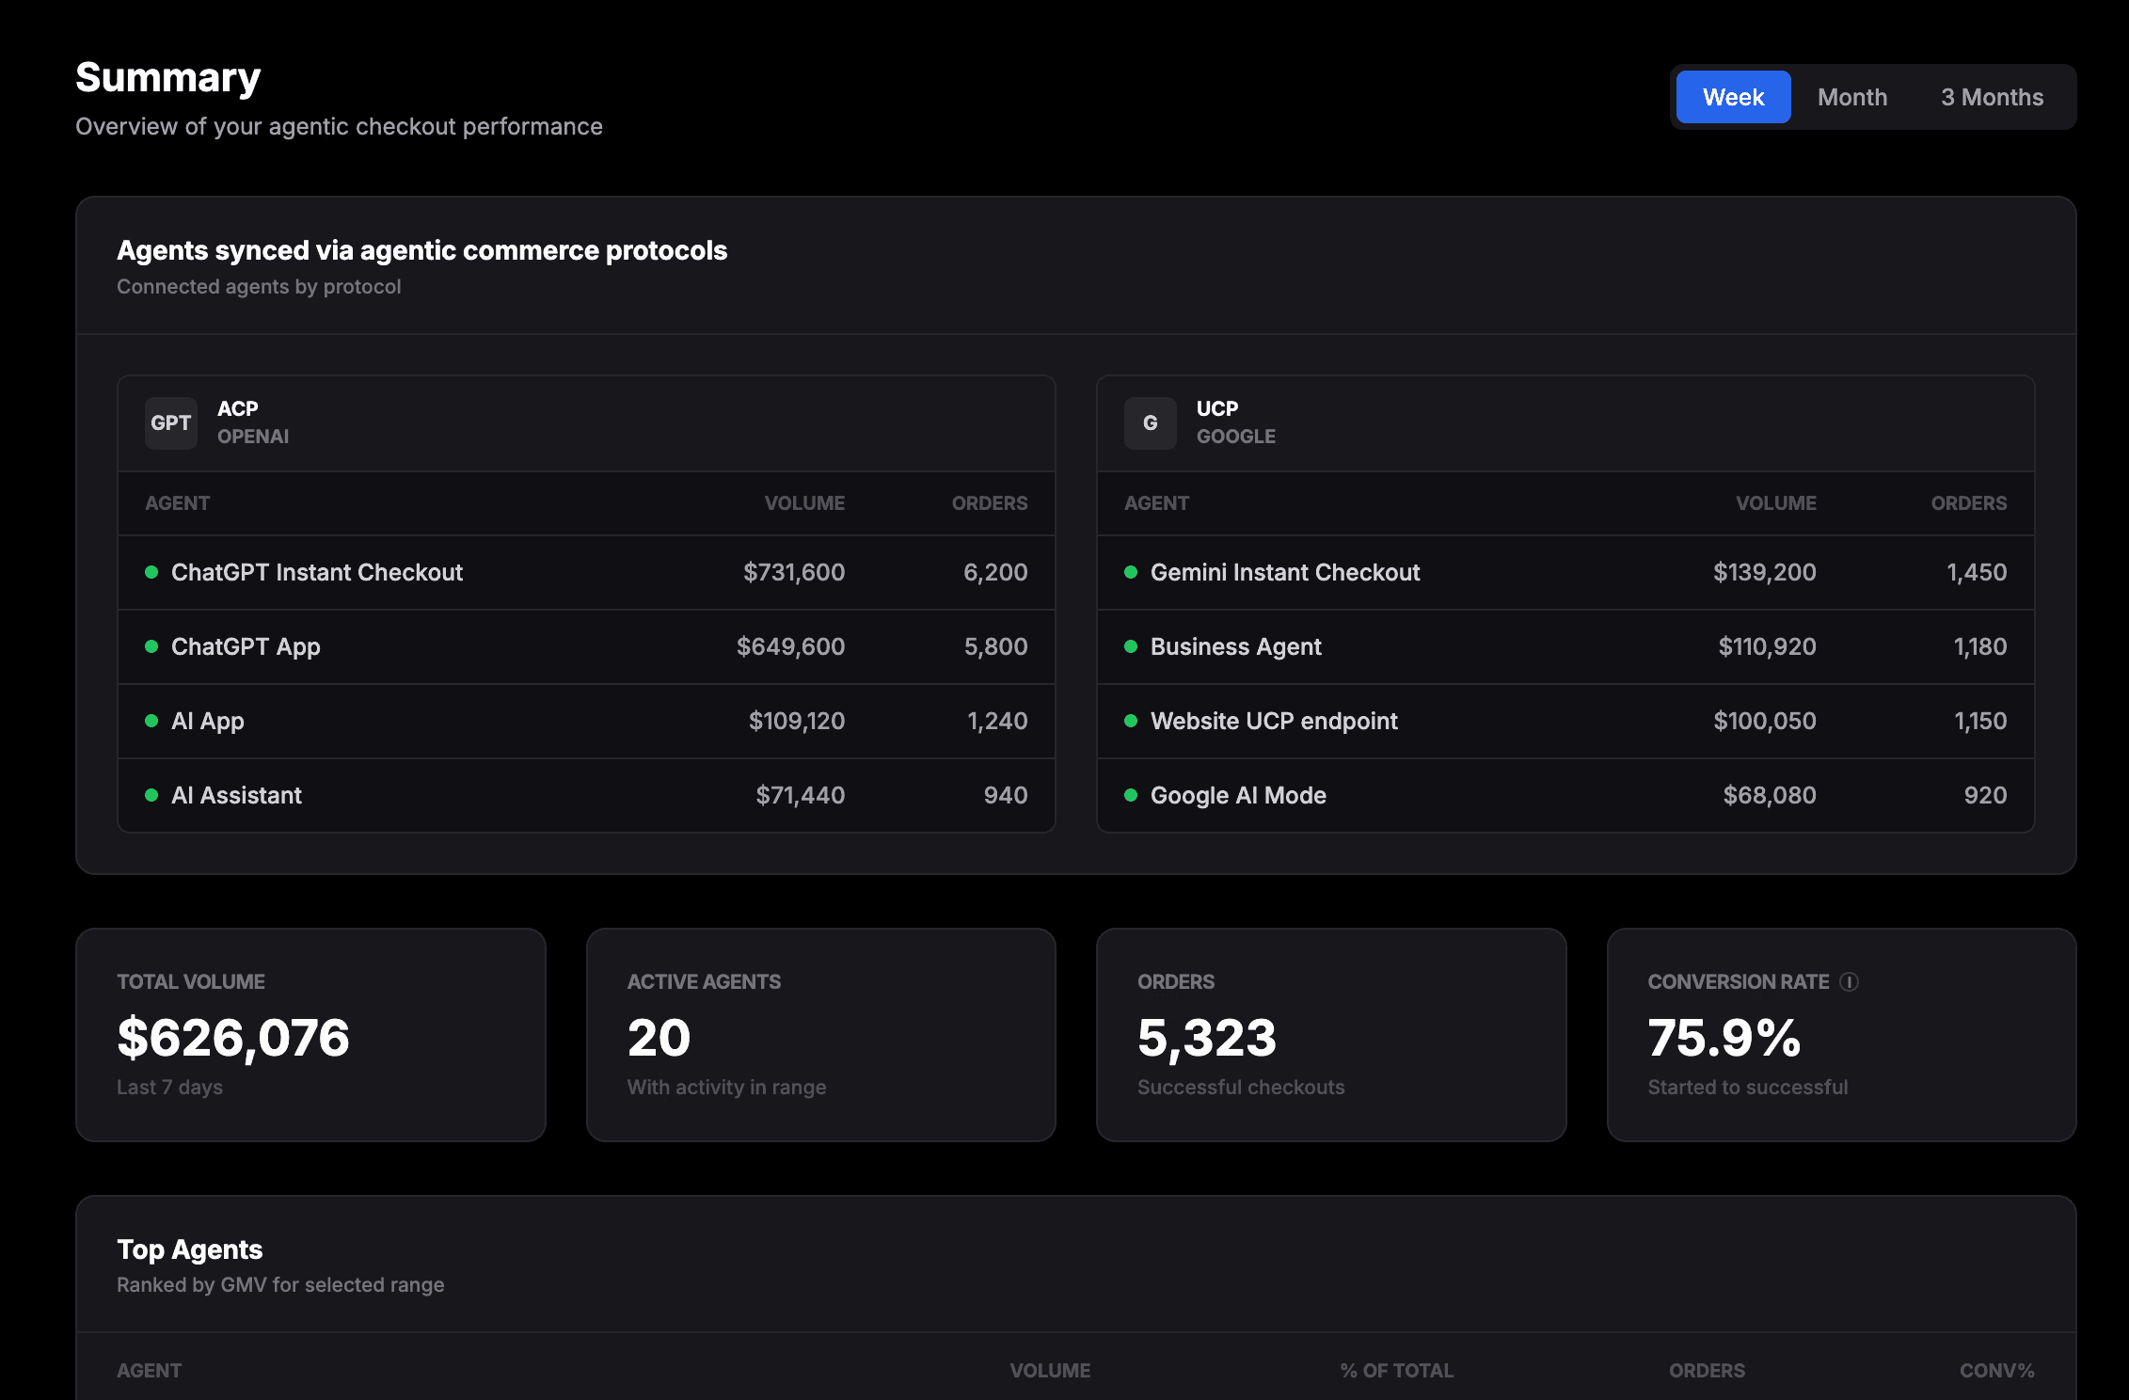Click green status dot beside Google AI Mode
2129x1400 pixels.
pos(1131,795)
